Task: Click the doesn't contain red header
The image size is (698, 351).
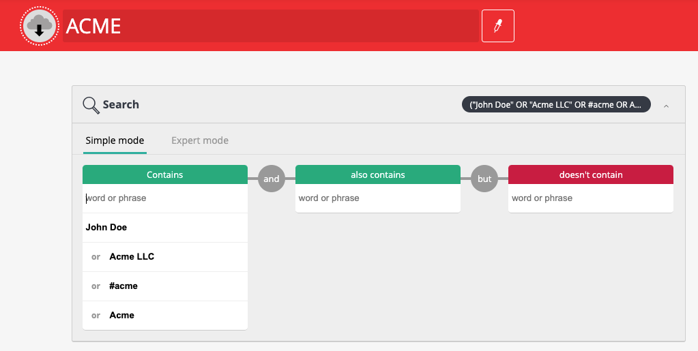Action: 591,174
